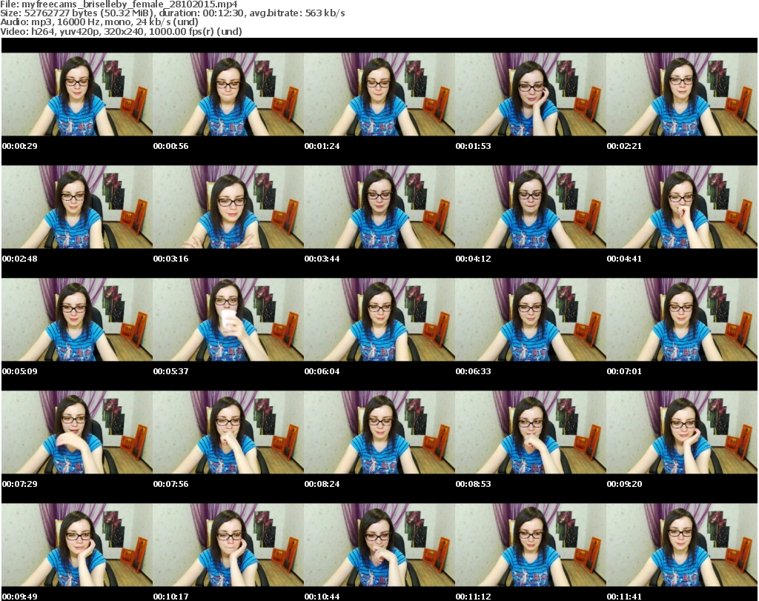Image resolution: width=759 pixels, height=601 pixels.
Task: Select the thumbnail frame at 00:05:09
Action: [x=77, y=319]
